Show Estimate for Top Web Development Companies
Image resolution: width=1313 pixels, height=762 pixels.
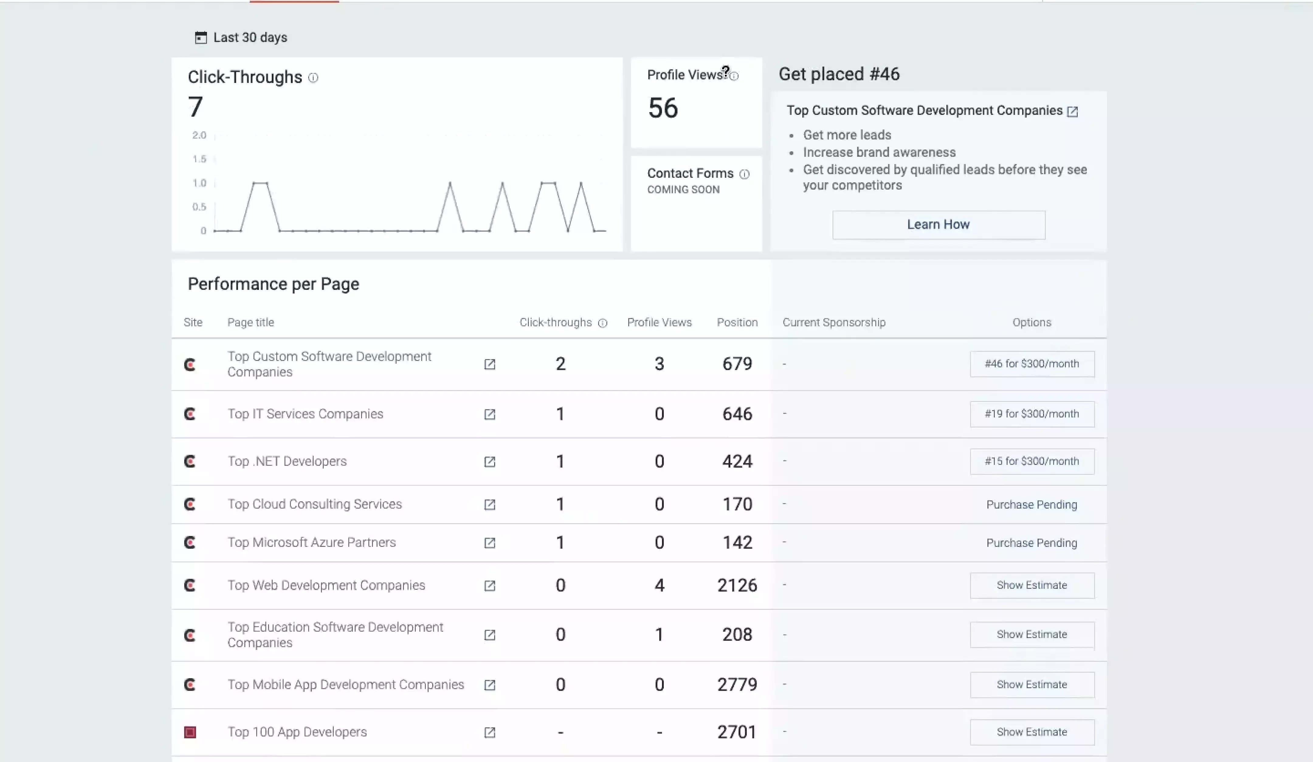[x=1032, y=585]
